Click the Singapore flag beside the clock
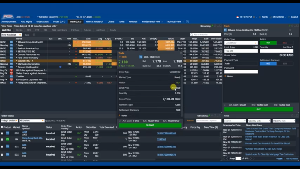The image size is (300, 169). pyautogui.click(x=238, y=17)
